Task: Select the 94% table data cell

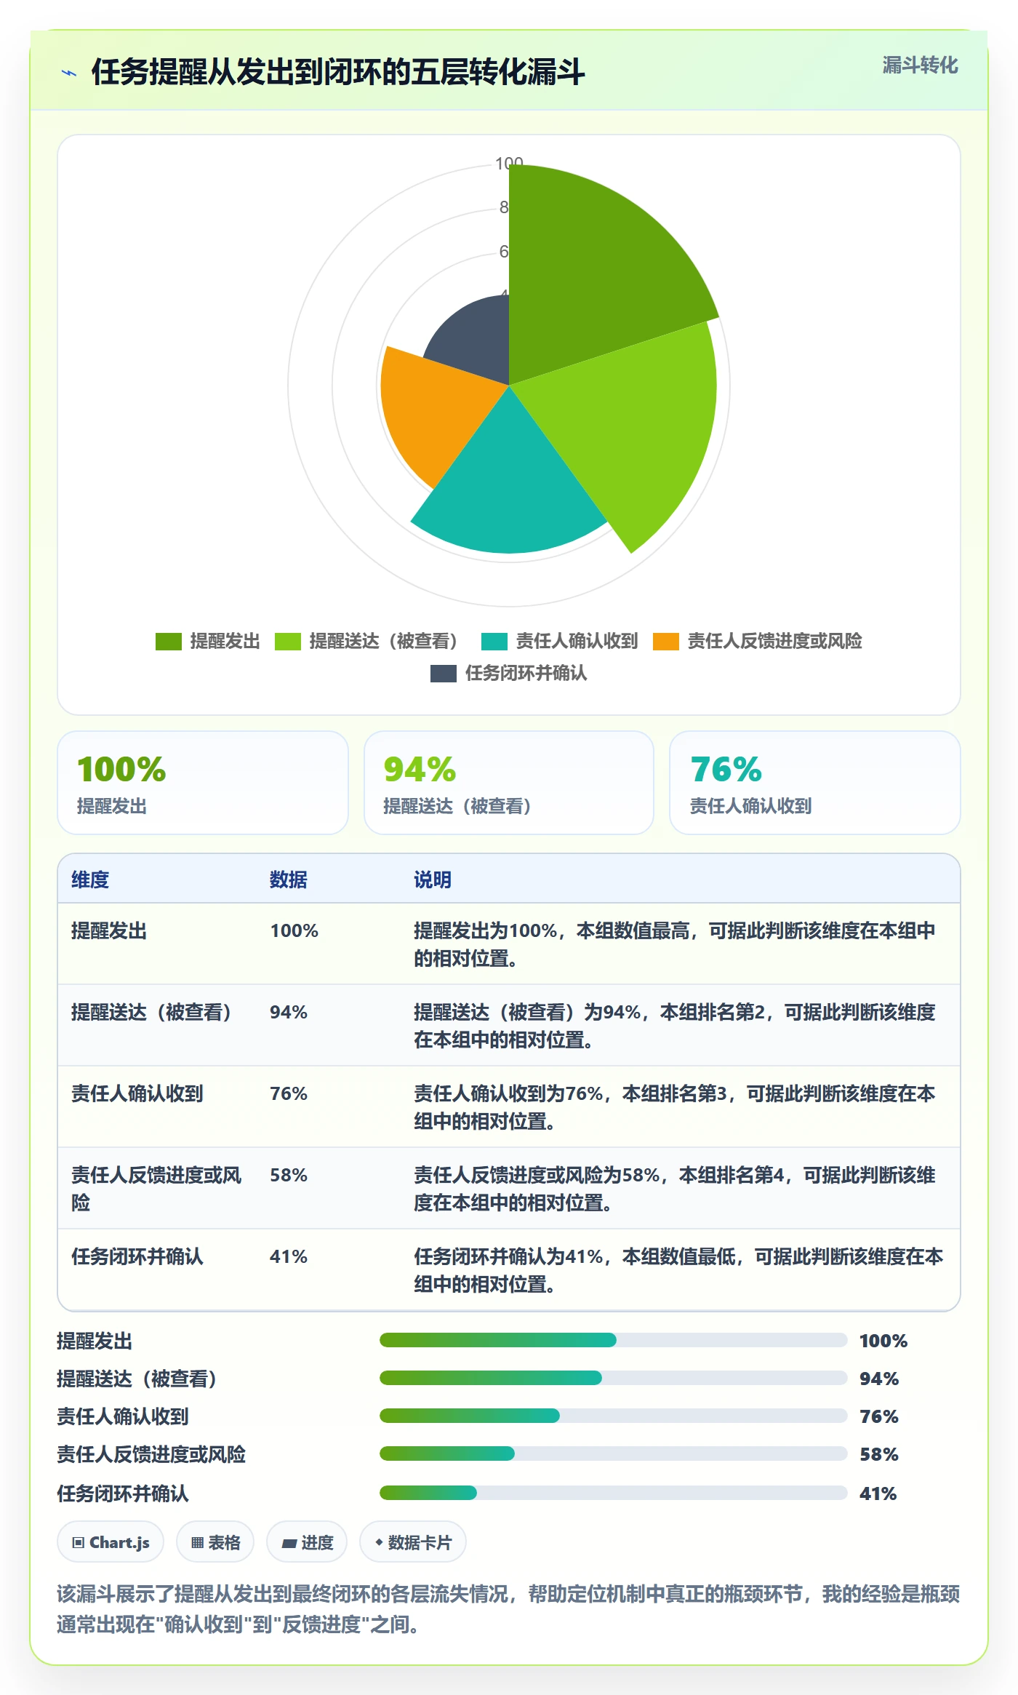Action: click(289, 1012)
